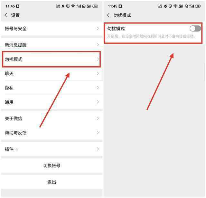Tap the 退出 button

click(x=51, y=182)
